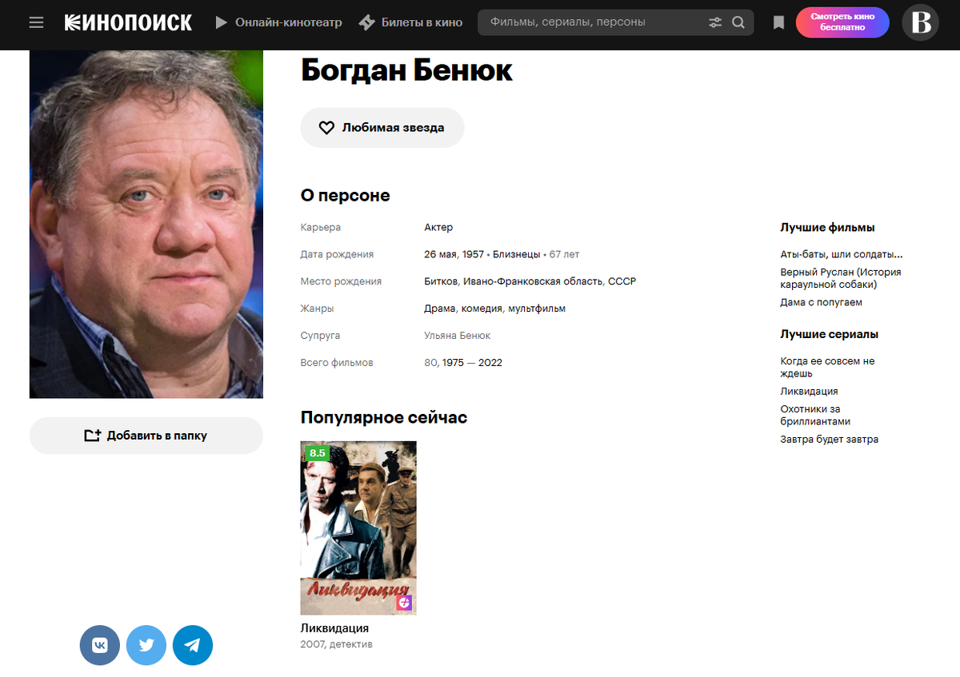Share page via Twitter icon
This screenshot has width=960, height=677.
[146, 645]
